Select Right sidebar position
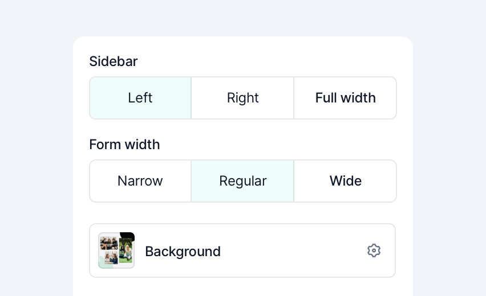 click(x=242, y=98)
